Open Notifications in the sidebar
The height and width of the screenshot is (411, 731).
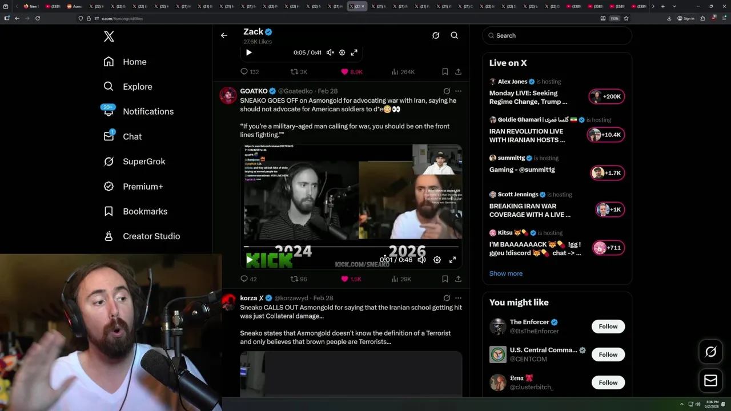(x=138, y=111)
